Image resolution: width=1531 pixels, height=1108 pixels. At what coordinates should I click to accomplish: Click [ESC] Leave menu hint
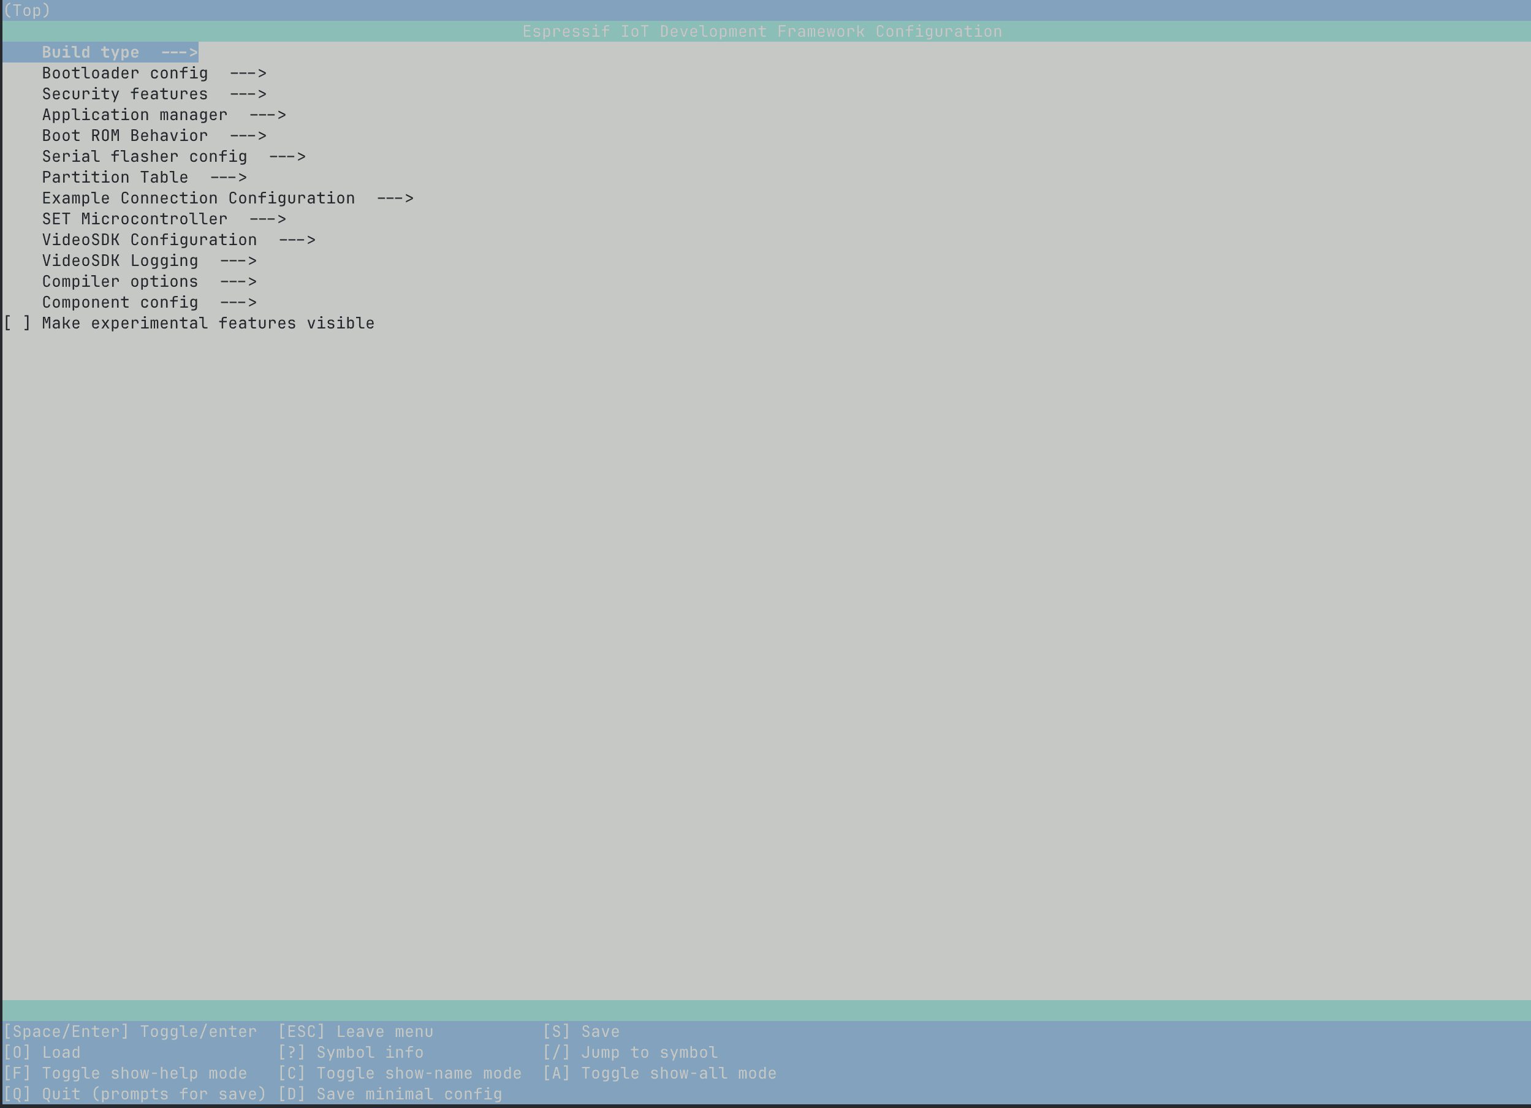(355, 1032)
